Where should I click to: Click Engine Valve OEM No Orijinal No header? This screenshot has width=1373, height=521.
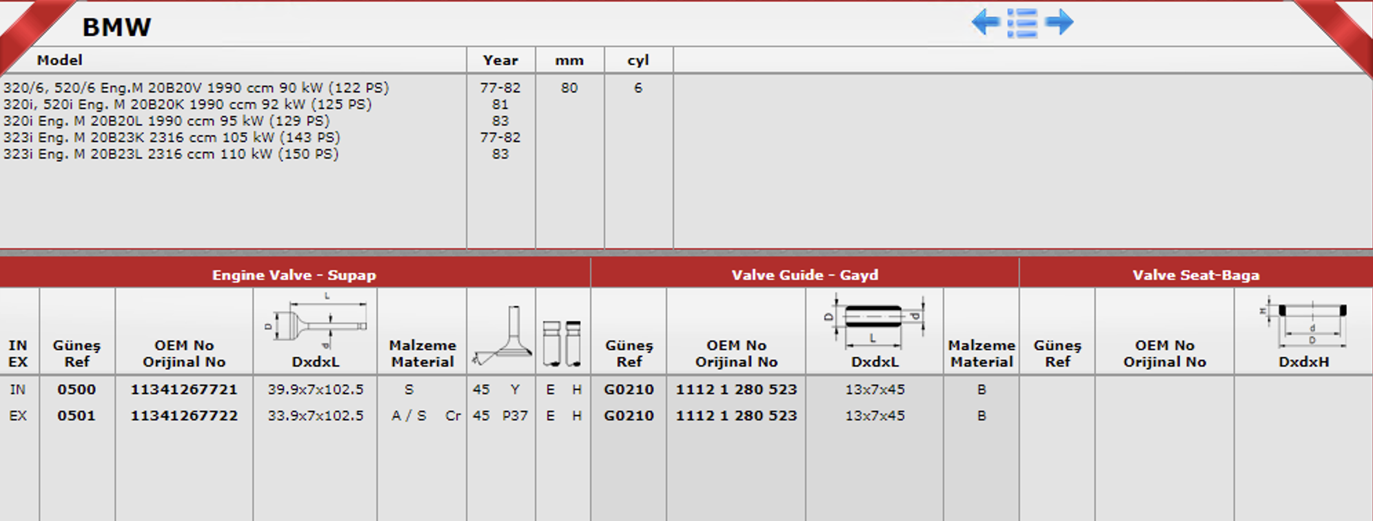184,354
